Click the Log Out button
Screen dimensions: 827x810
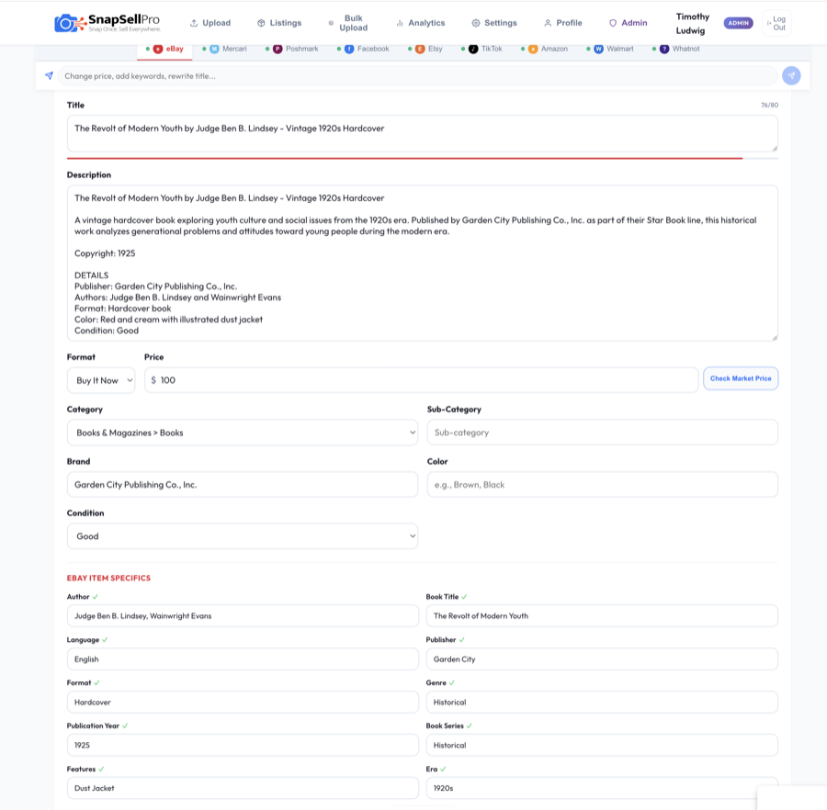(776, 23)
